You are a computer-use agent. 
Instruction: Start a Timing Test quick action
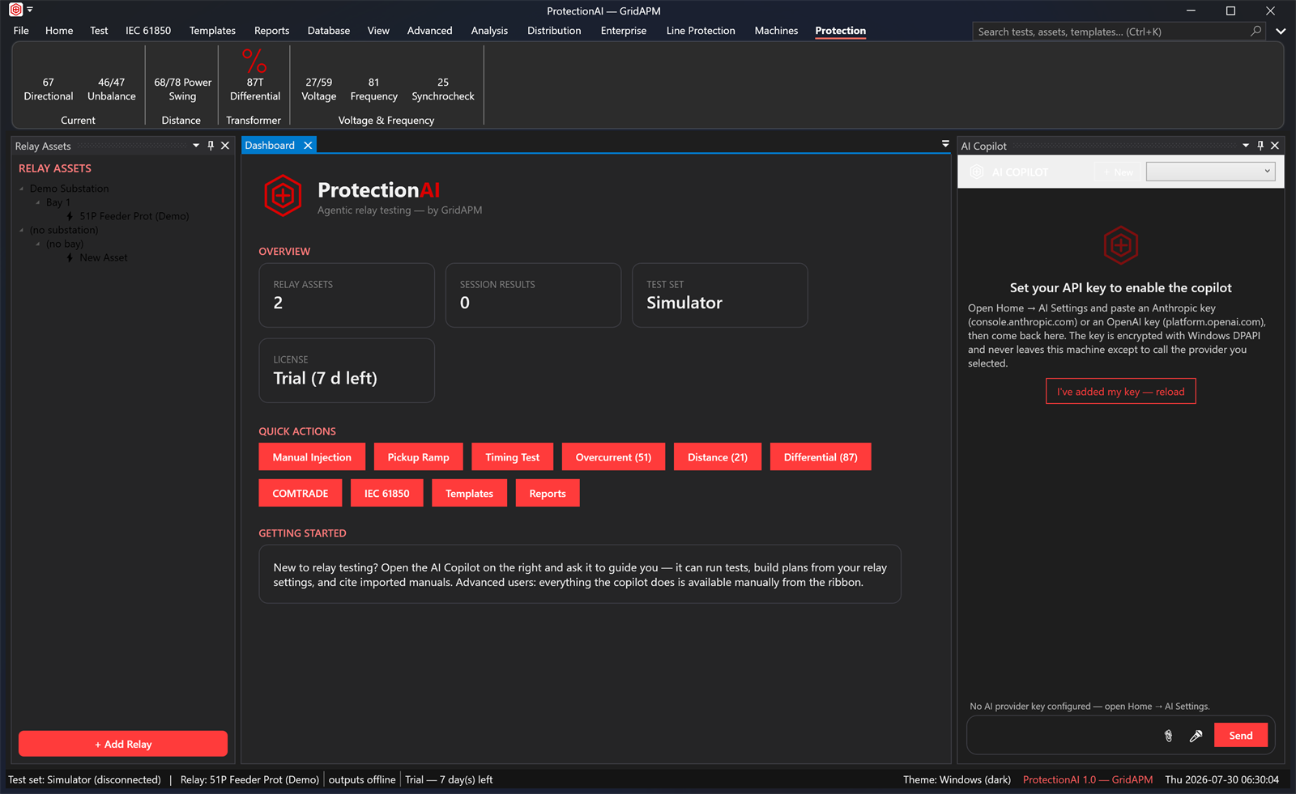pos(513,456)
